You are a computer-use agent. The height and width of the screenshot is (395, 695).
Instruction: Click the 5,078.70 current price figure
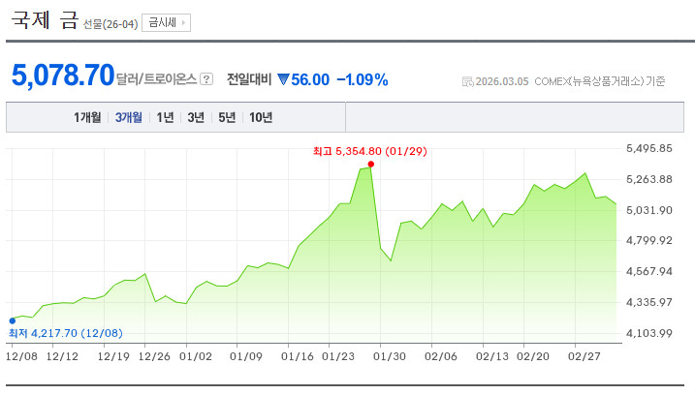pos(63,76)
